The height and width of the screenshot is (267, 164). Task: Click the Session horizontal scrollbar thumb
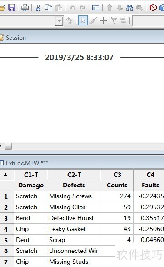8,146
